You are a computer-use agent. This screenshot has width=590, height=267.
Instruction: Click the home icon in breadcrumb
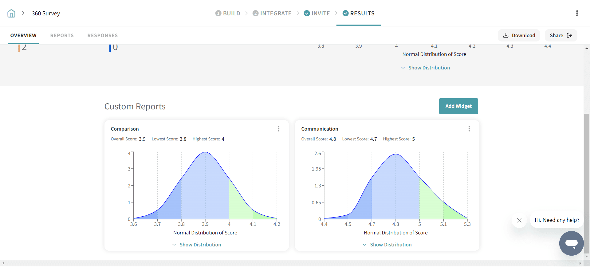(x=11, y=13)
